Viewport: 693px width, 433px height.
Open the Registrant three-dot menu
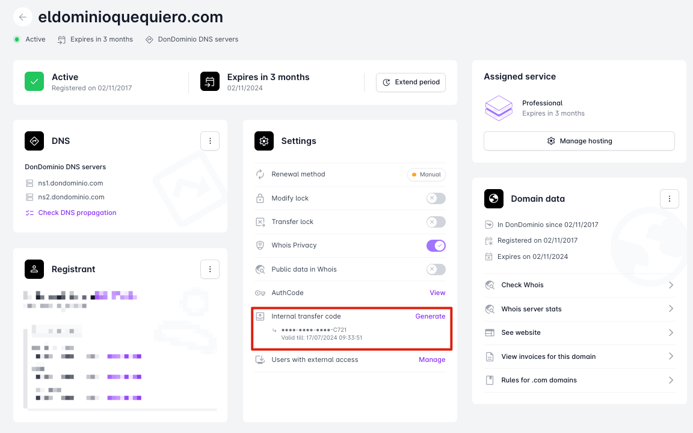(x=210, y=269)
